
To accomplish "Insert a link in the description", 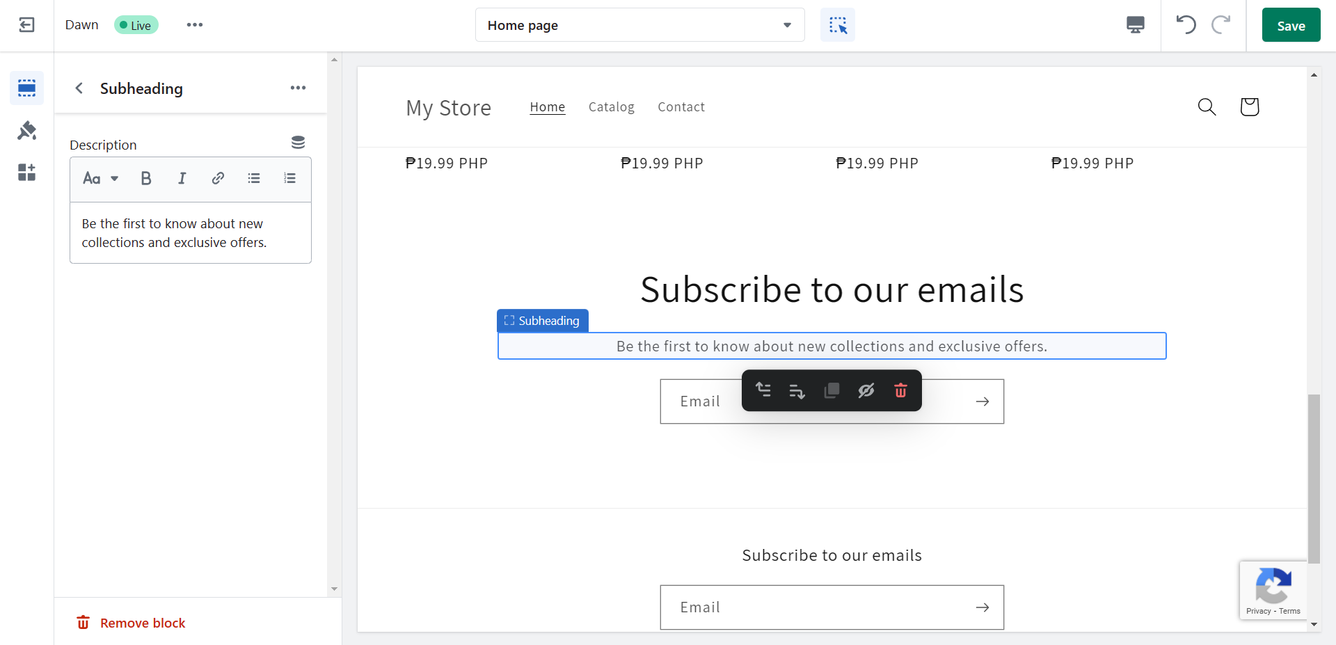I will click(218, 179).
